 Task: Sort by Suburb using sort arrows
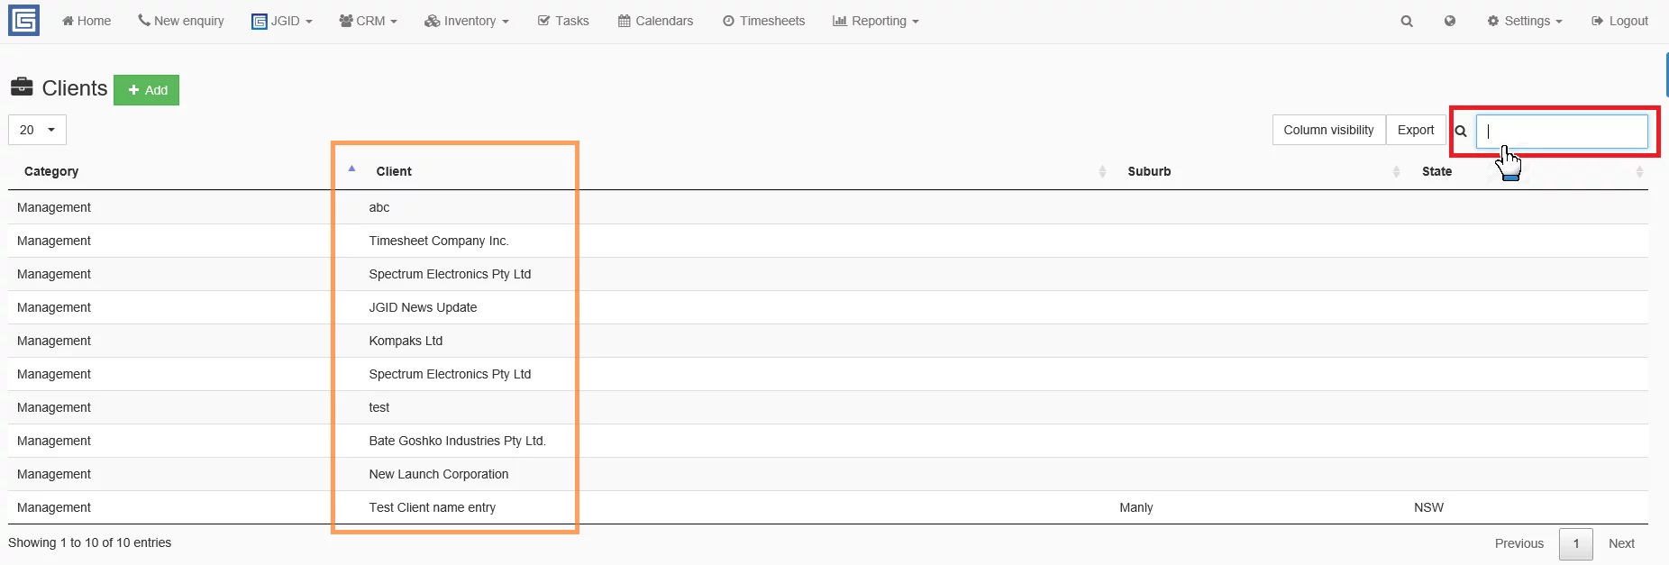[x=1396, y=171]
